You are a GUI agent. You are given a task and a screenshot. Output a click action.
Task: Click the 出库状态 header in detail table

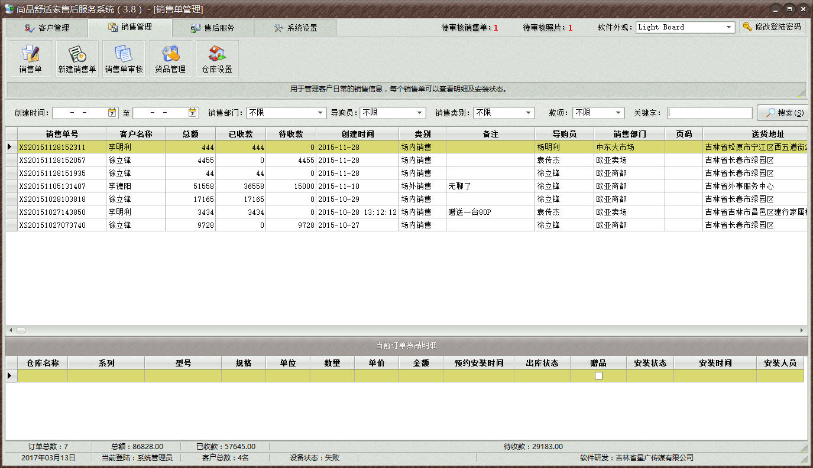click(542, 363)
